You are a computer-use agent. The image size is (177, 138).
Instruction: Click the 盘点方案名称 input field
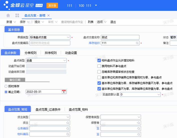point(120,37)
